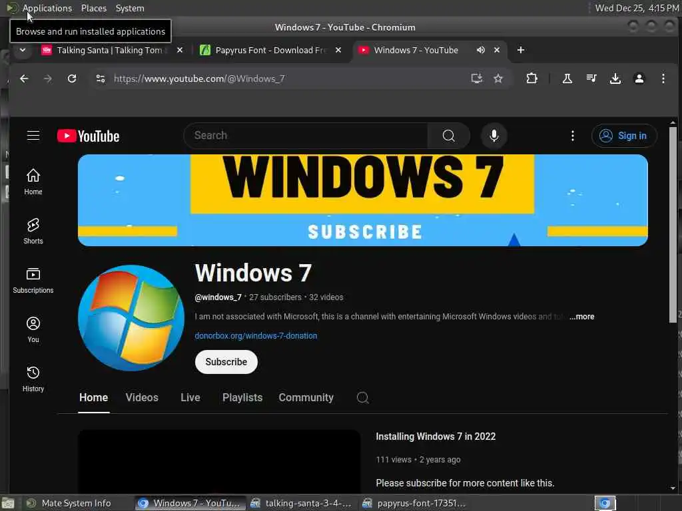Click the URL address bar
This screenshot has height=511, width=682.
(x=287, y=79)
